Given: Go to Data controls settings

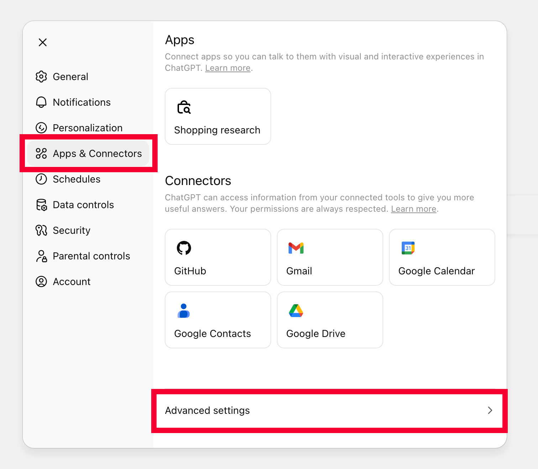Looking at the screenshot, I should tap(83, 205).
